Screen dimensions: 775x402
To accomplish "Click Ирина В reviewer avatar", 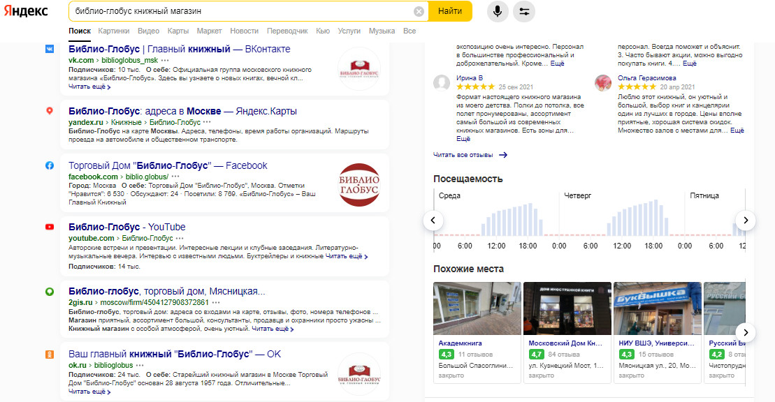I will tap(442, 83).
